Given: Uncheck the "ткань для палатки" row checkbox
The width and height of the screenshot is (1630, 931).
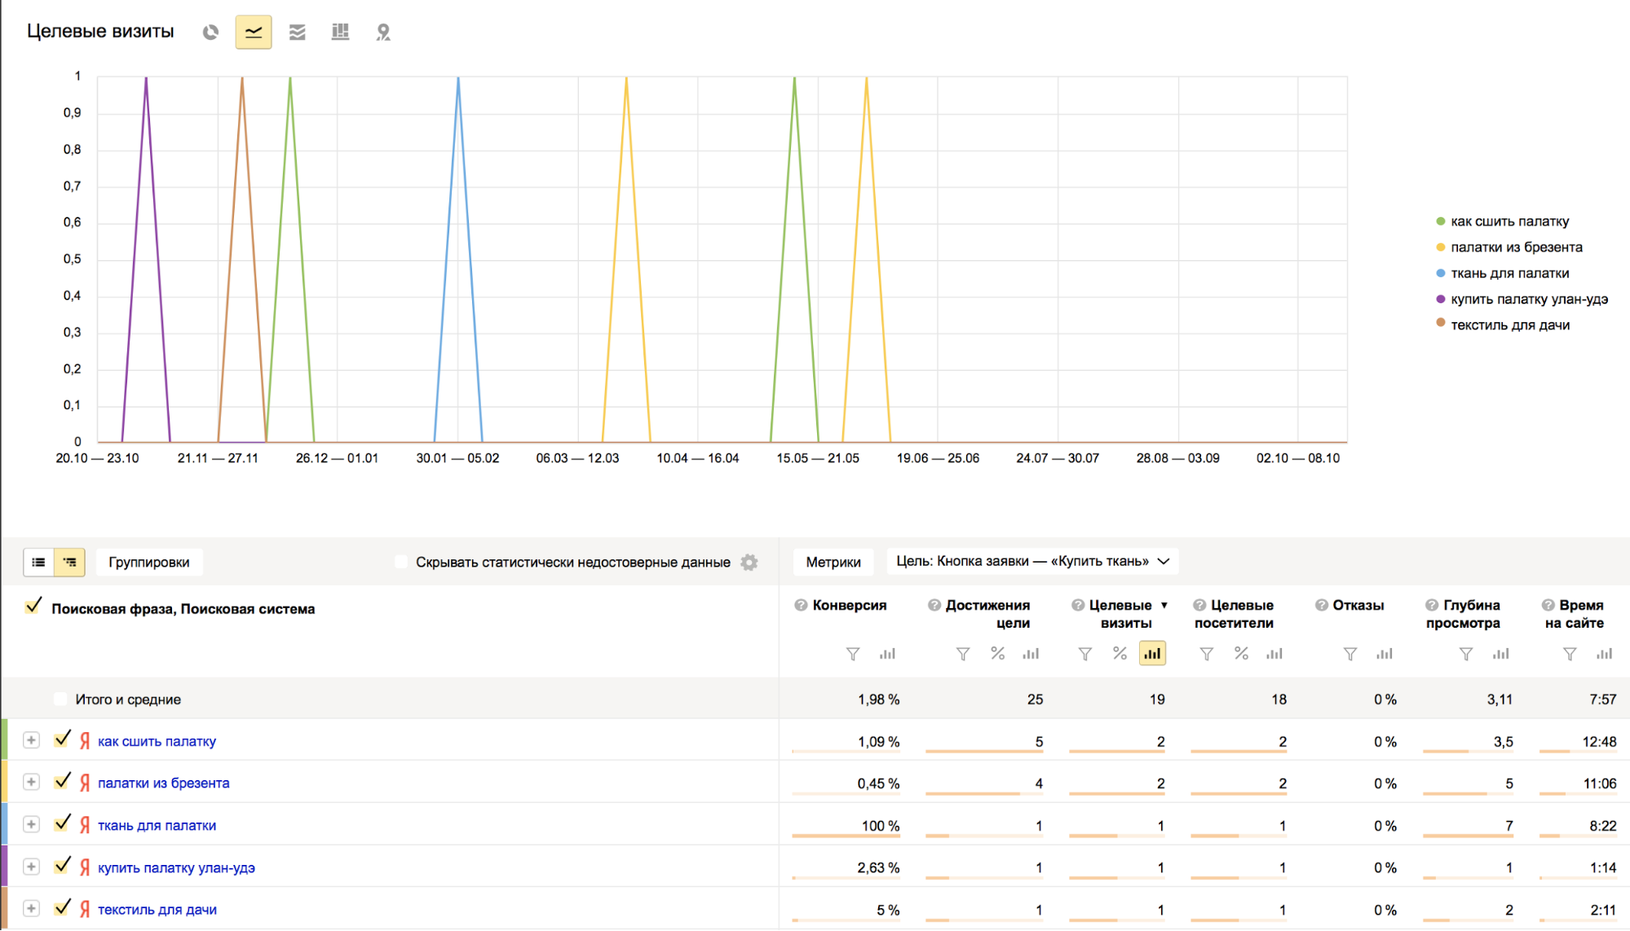Looking at the screenshot, I should 62,824.
